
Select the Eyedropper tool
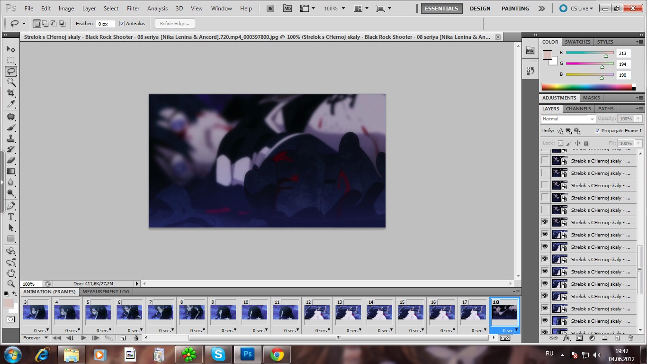click(x=11, y=104)
